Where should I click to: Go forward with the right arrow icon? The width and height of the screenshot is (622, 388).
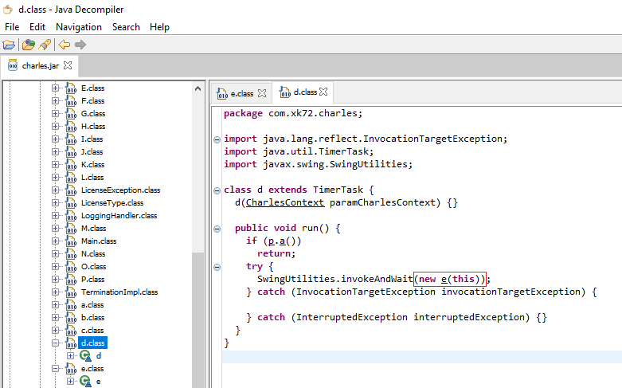click(80, 45)
